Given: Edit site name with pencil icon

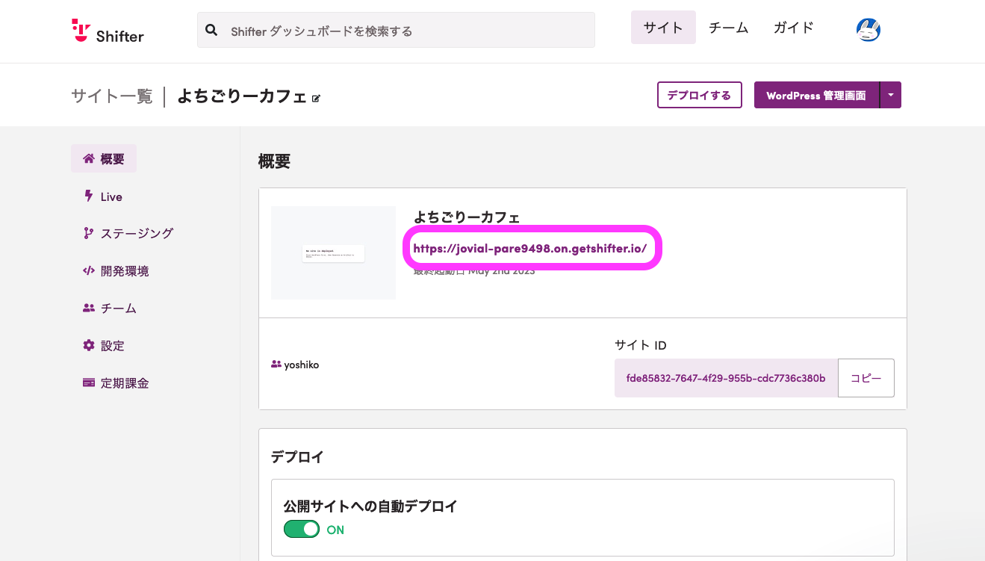Looking at the screenshot, I should (x=316, y=99).
